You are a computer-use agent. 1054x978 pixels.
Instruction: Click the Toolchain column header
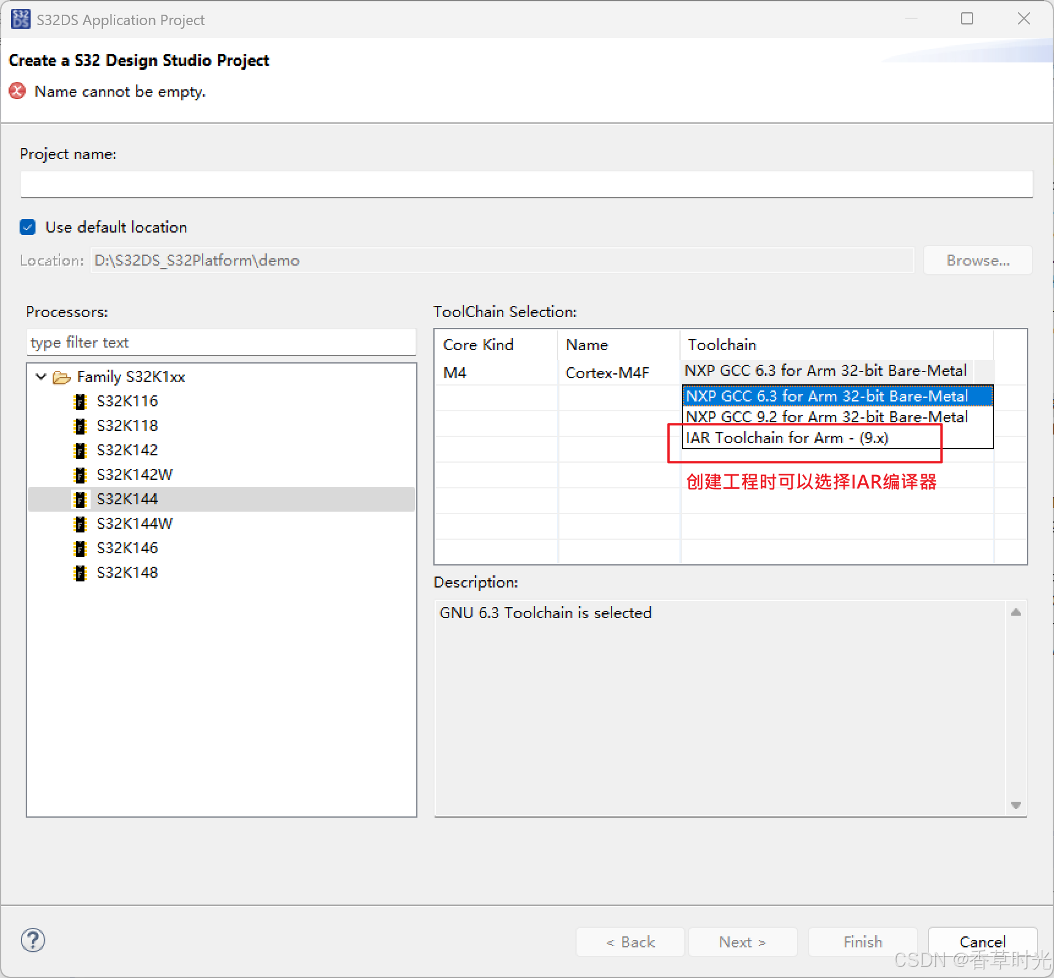point(837,345)
